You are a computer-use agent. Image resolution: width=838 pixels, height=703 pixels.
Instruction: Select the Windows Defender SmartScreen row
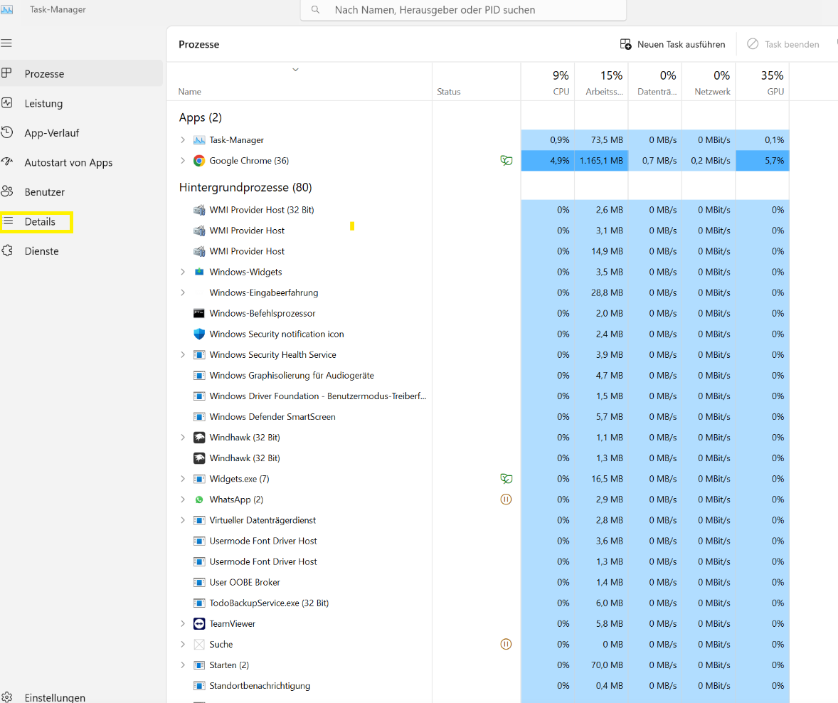[x=478, y=416]
